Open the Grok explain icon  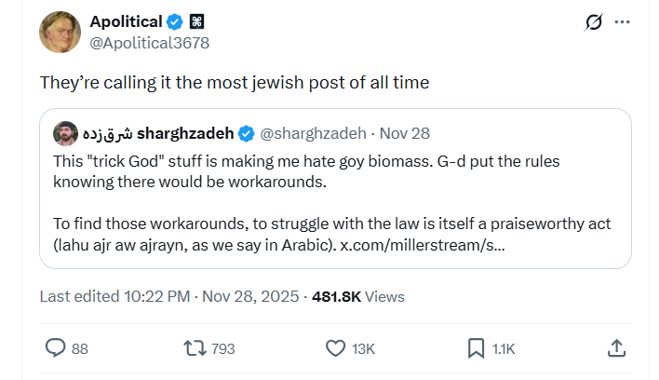tap(592, 22)
